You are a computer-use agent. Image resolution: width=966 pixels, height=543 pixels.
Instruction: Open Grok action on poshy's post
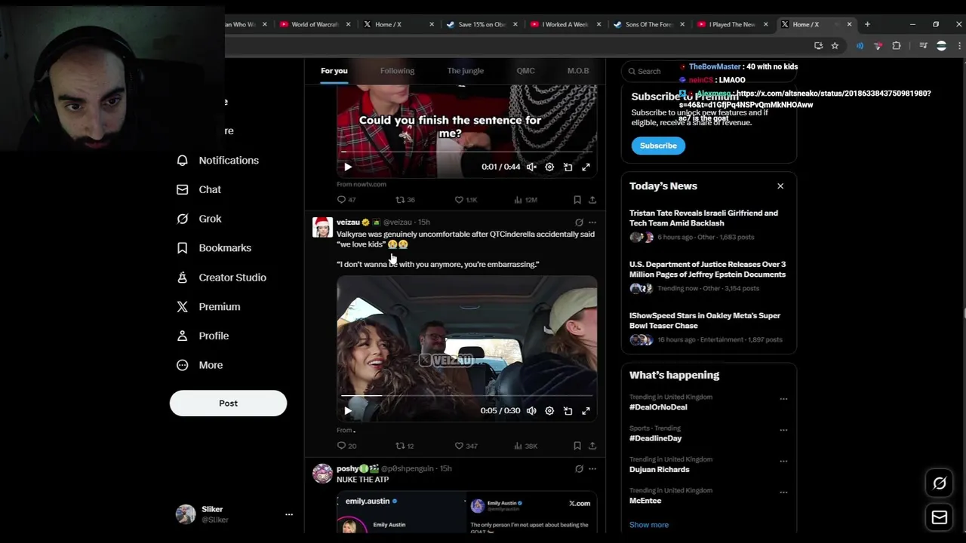coord(579,469)
